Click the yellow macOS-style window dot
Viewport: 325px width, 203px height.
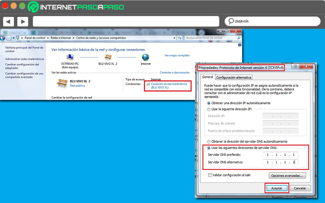[x=13, y=6]
